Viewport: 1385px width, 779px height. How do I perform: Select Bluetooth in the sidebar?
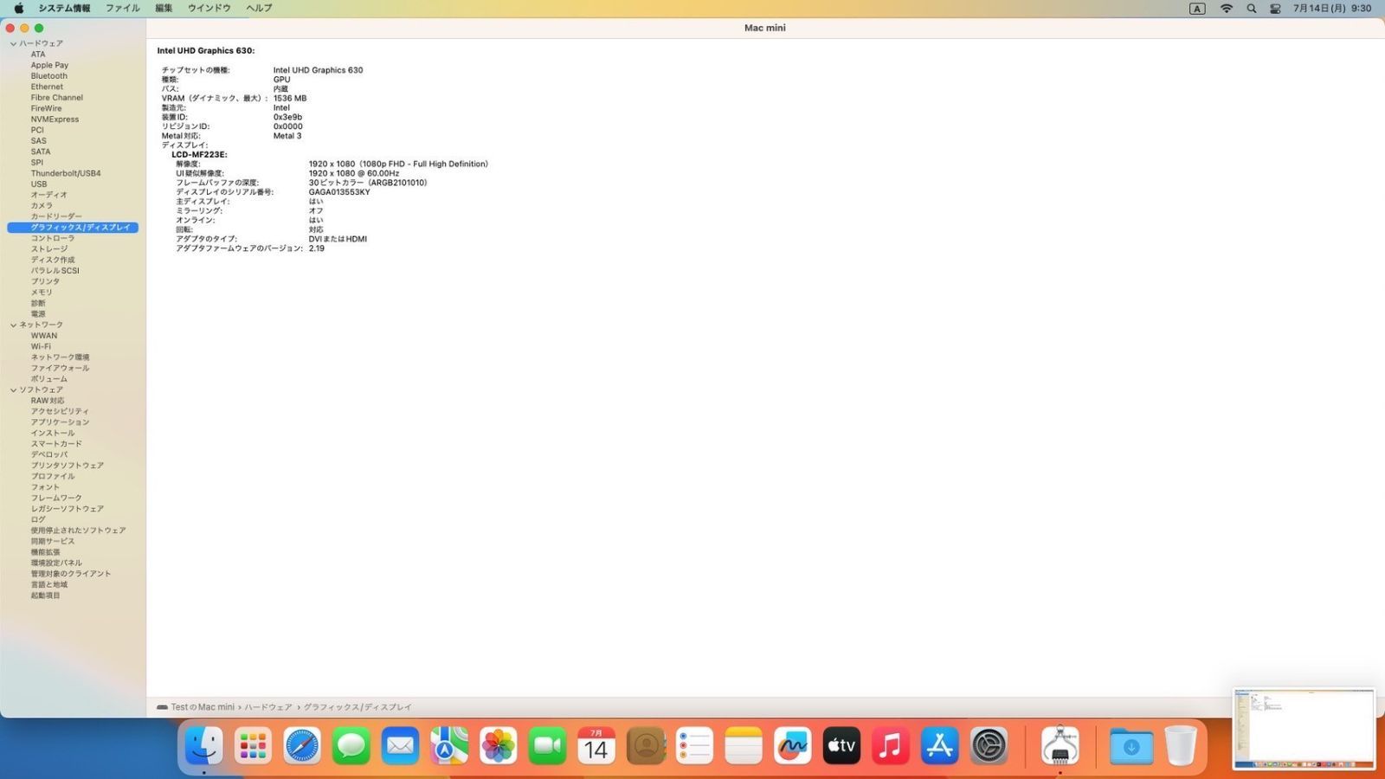pyautogui.click(x=48, y=76)
